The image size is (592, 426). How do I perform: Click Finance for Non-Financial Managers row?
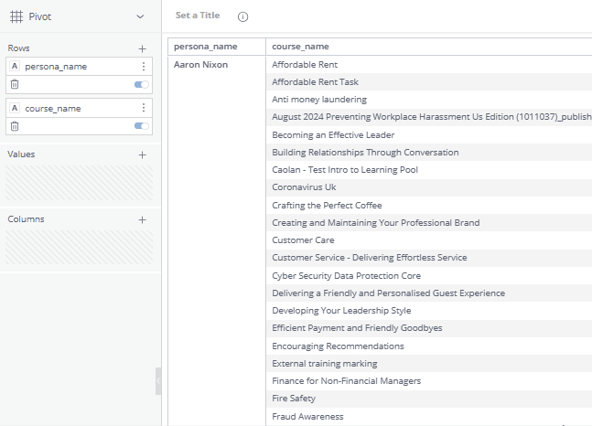pyautogui.click(x=429, y=381)
